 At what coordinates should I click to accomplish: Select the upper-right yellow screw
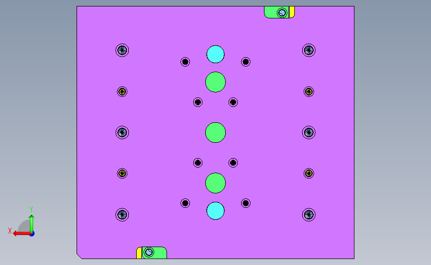tap(309, 91)
